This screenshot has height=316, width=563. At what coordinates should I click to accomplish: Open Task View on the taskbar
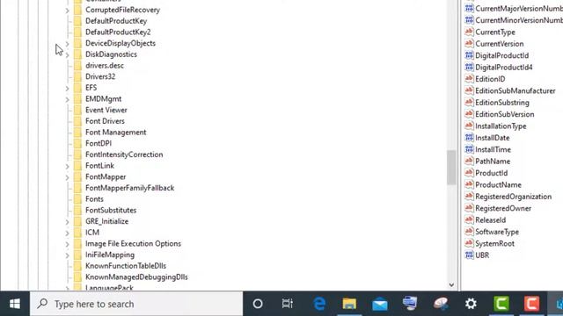tap(288, 304)
